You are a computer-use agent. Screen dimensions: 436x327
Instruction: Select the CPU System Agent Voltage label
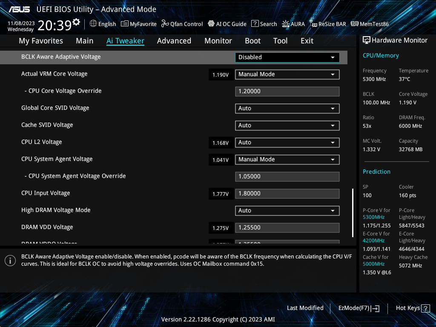[x=57, y=159]
